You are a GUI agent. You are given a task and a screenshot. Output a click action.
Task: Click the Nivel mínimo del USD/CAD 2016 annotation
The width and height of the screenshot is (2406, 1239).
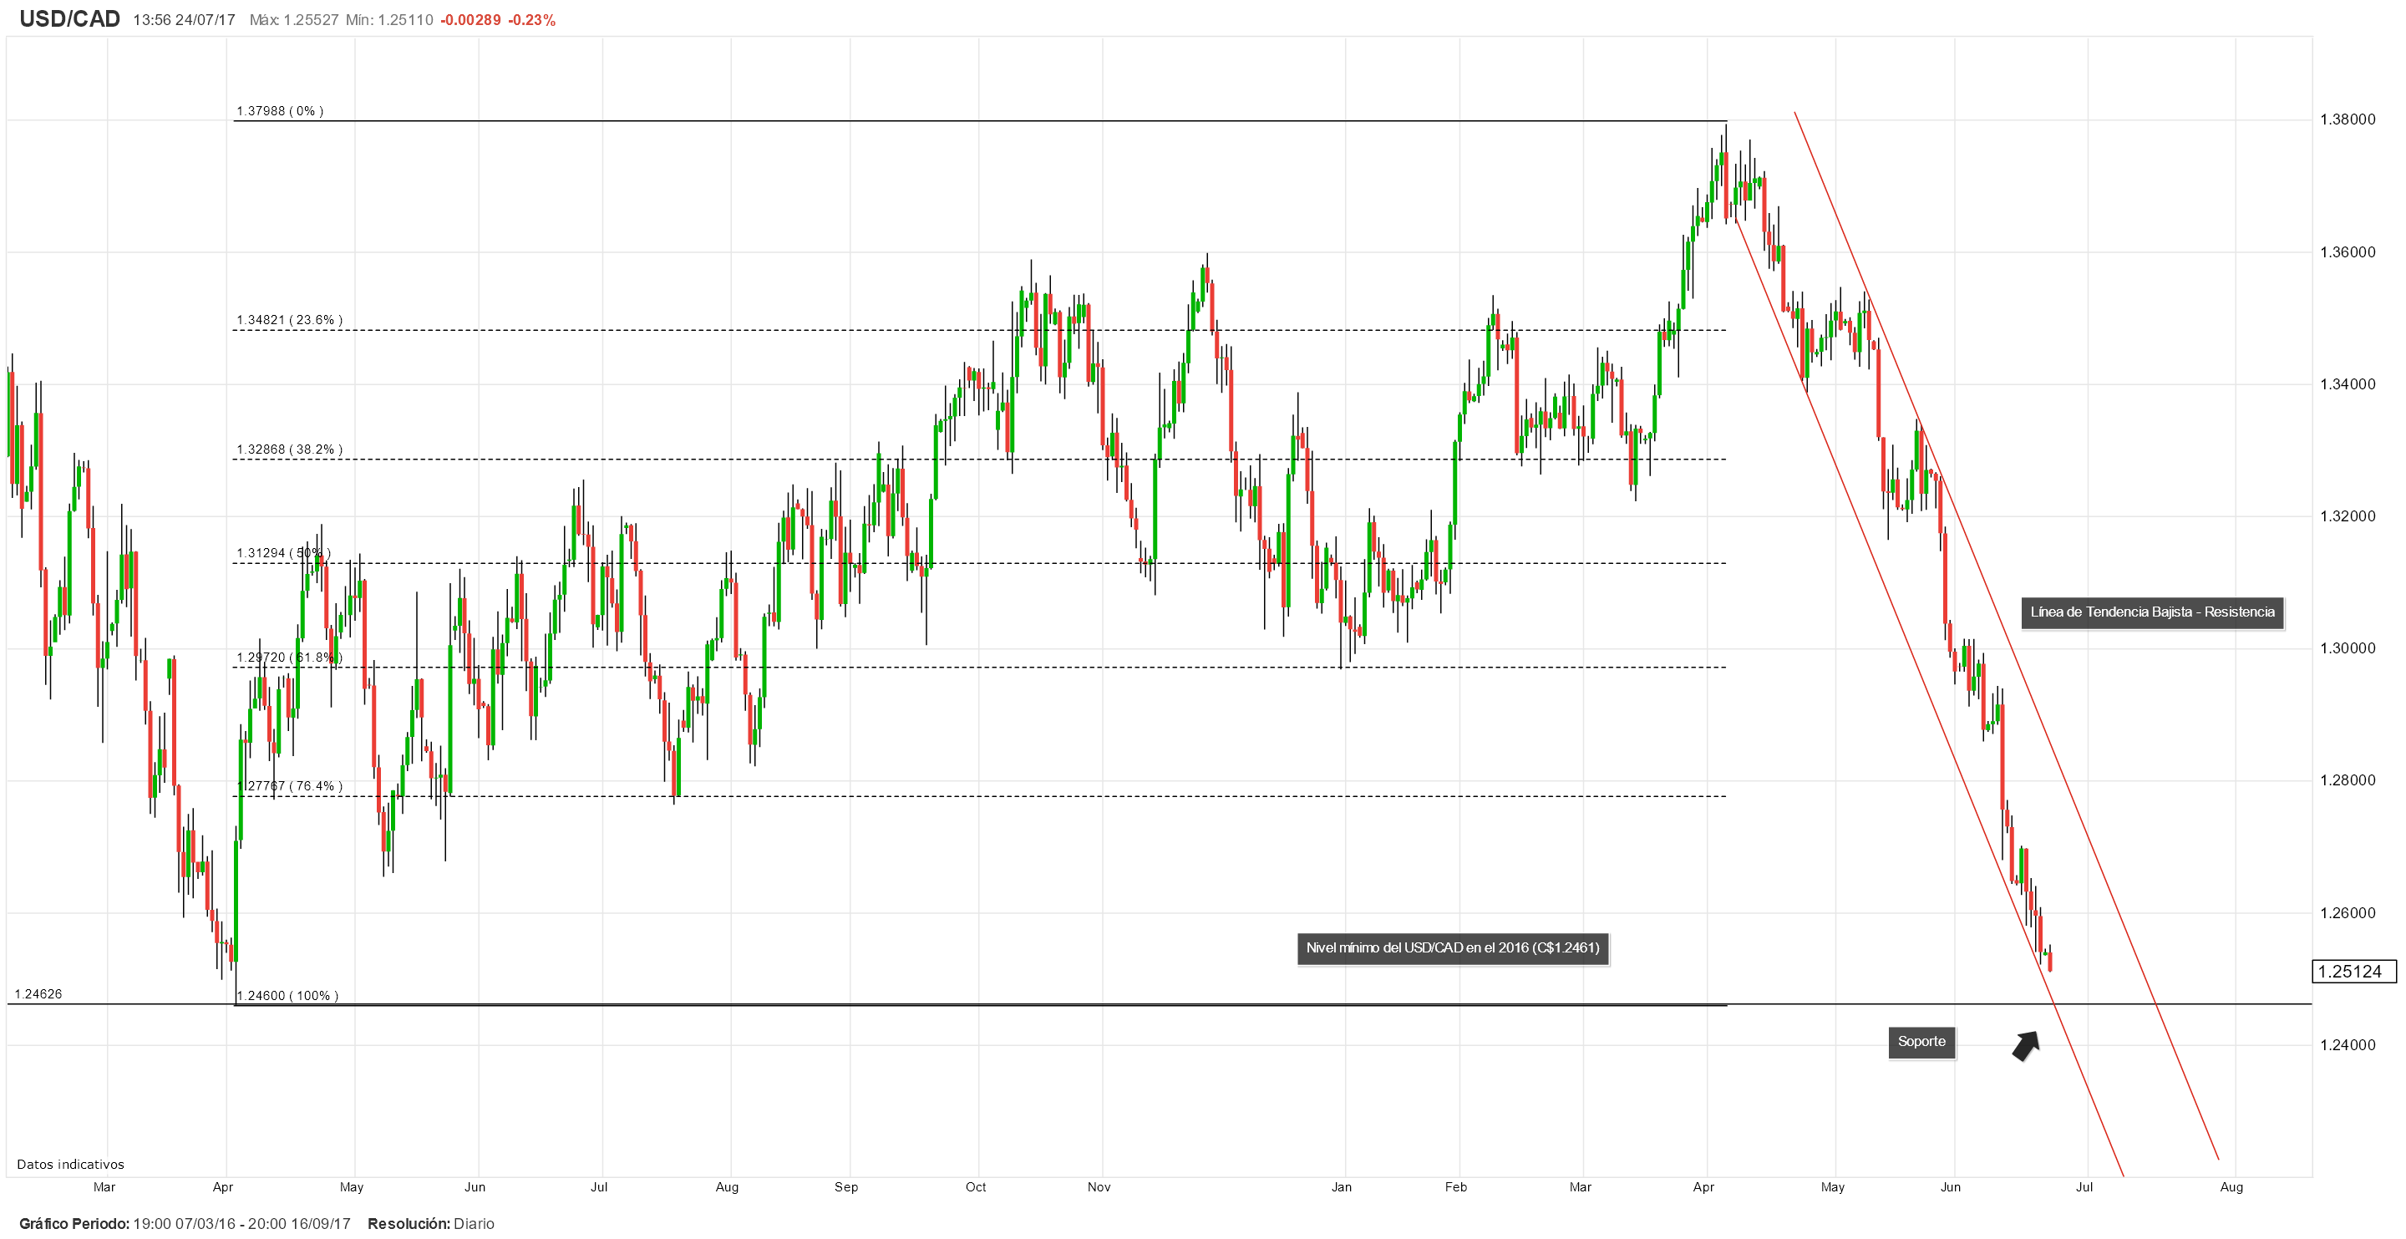click(1453, 948)
